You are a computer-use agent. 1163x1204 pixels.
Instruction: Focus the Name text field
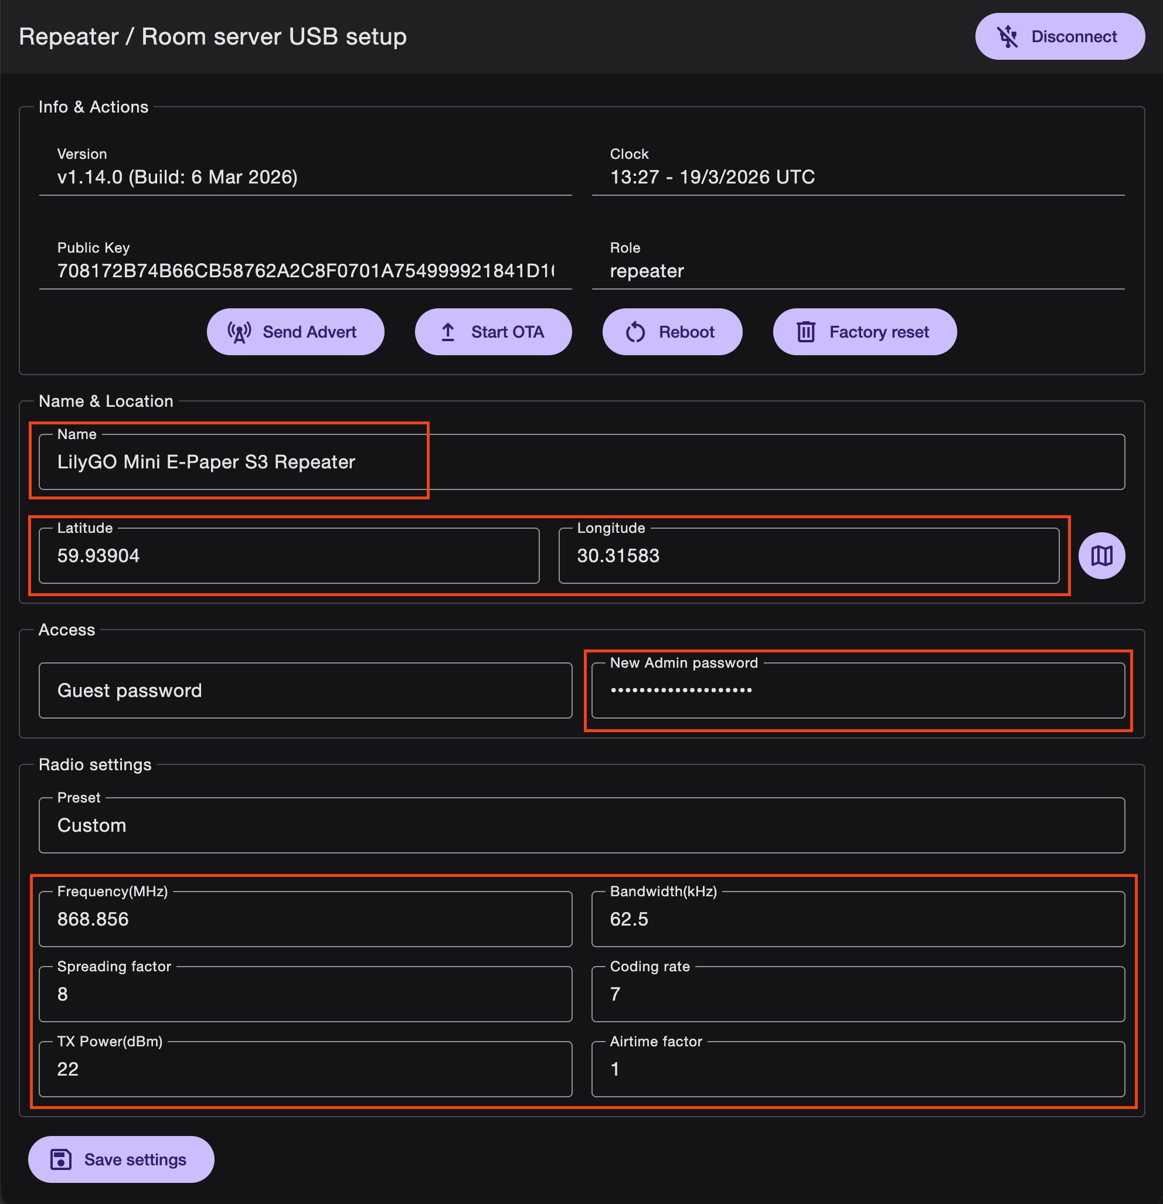(x=580, y=462)
